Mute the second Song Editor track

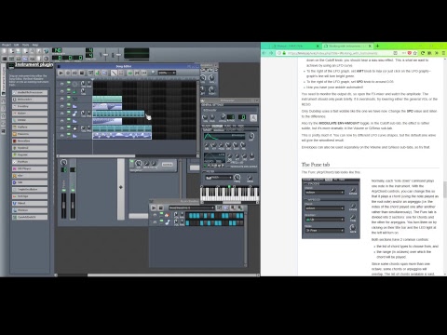point(69,89)
